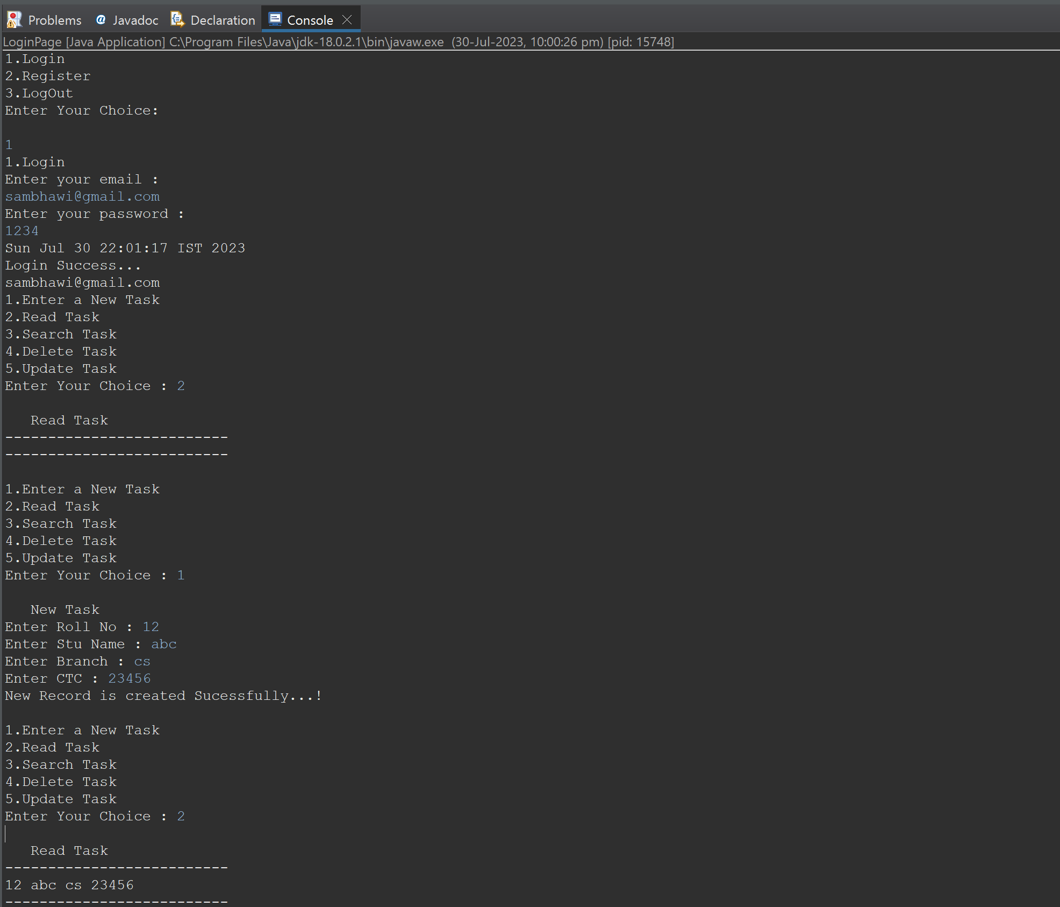
Task: Click the Javadoc @ icon
Action: point(101,20)
